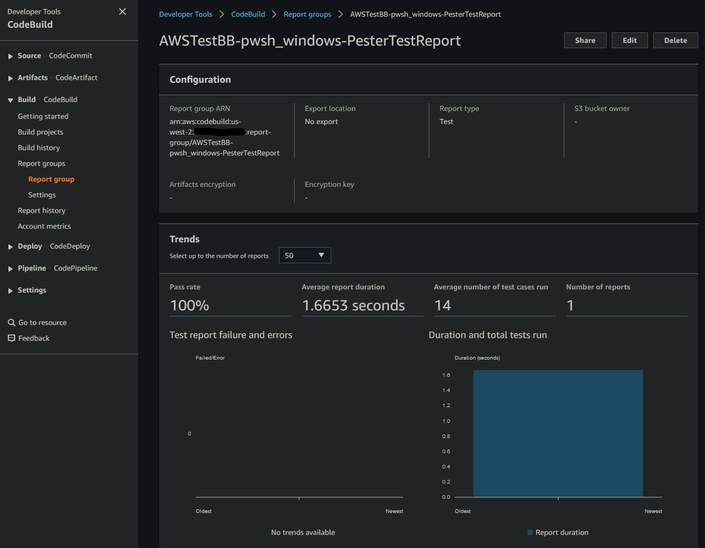
Task: Expand the Pipeline CodePipeline section
Action: (x=10, y=269)
